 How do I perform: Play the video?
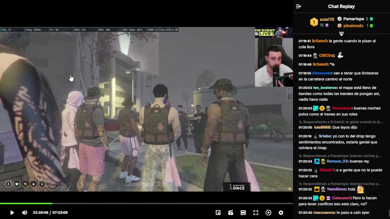12,213
